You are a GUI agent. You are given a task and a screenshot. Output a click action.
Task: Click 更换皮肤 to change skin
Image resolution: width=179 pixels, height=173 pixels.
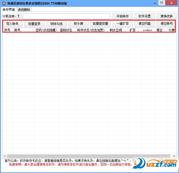tap(167, 16)
